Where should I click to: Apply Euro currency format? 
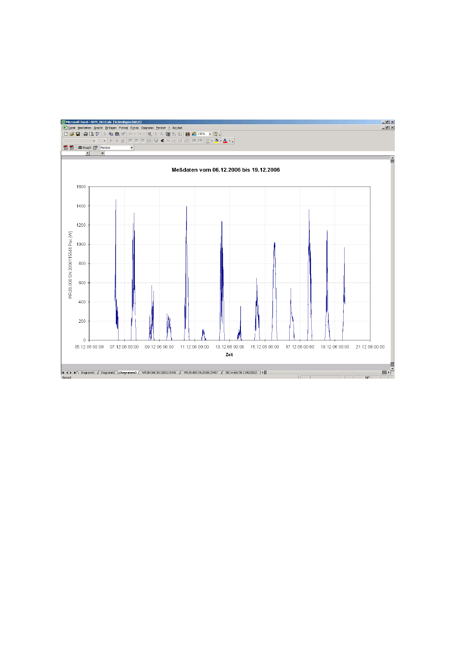[163, 141]
